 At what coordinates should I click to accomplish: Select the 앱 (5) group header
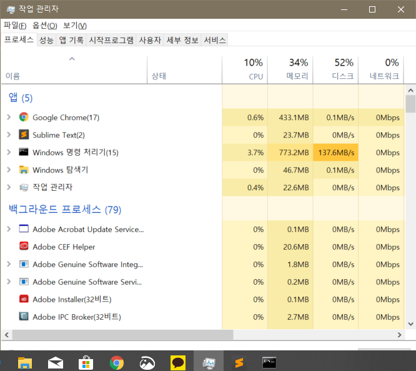[21, 98]
